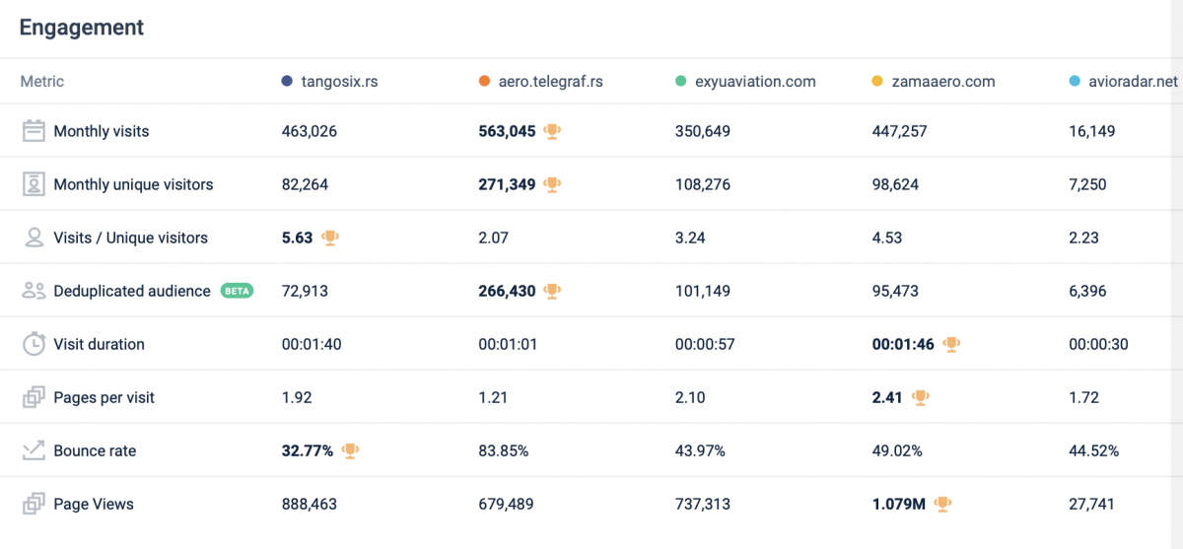Click the Engagement section title

[82, 28]
